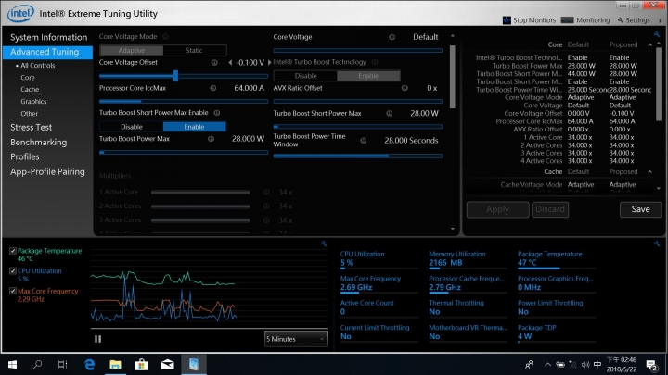Screen dimensions: 668x375
Task: Select Graphics under Advanced Tuning
Action: [33, 102]
